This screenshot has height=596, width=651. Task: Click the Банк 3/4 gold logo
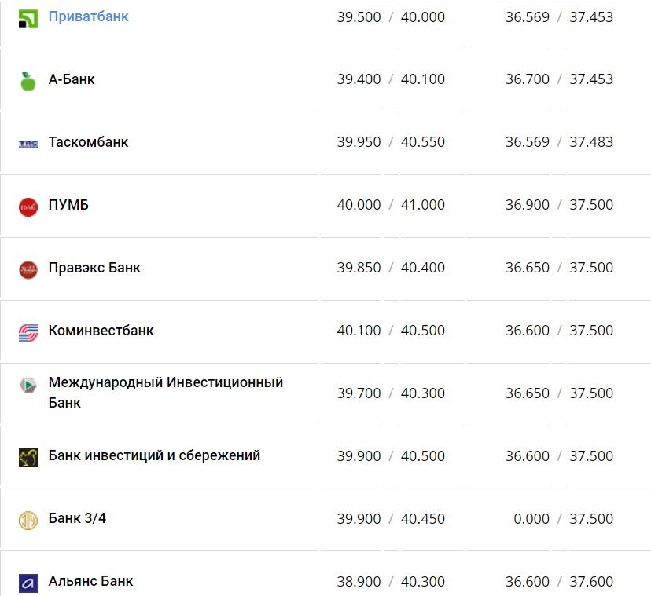(28, 521)
